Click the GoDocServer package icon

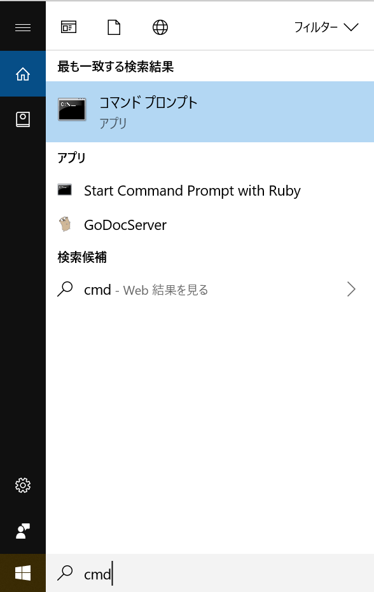(x=64, y=225)
